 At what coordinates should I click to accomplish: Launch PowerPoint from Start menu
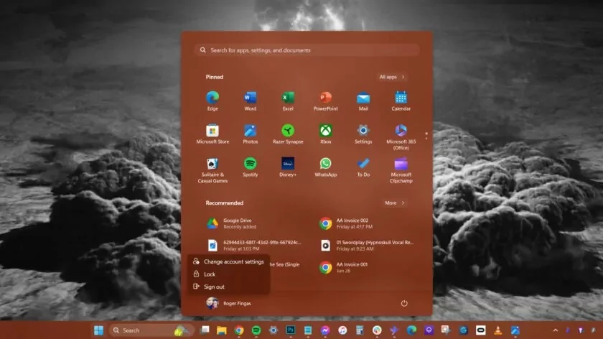(325, 101)
